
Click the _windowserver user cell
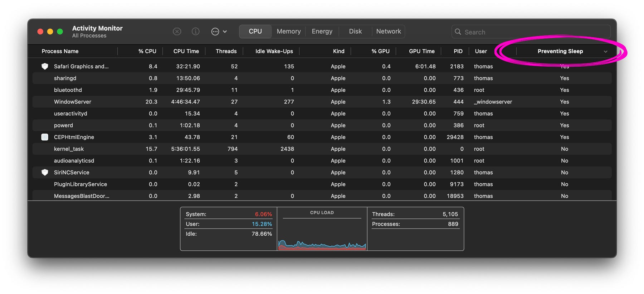tap(493, 102)
